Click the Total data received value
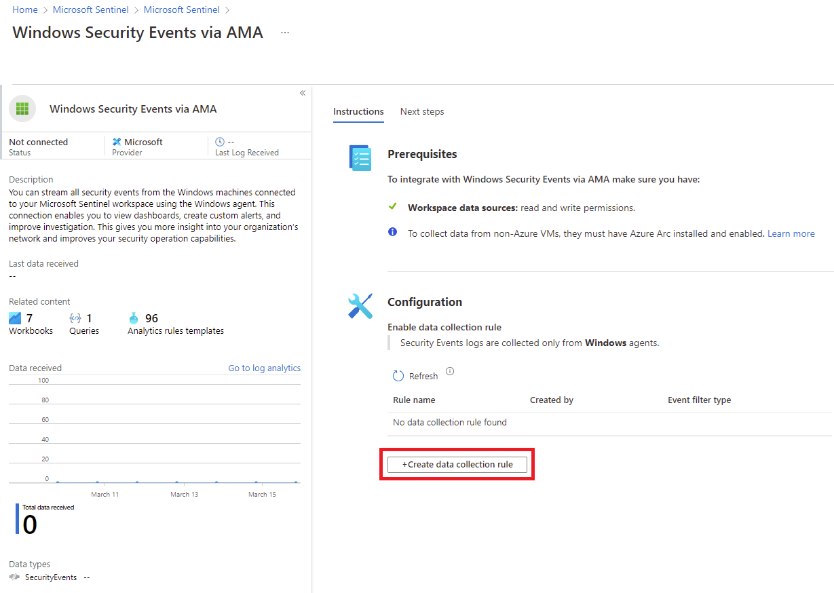This screenshot has height=593, width=834. click(x=30, y=524)
